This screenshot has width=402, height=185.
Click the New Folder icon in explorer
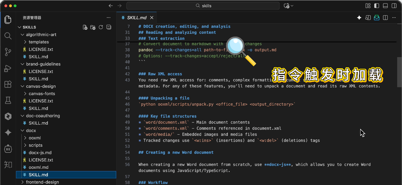point(93,27)
